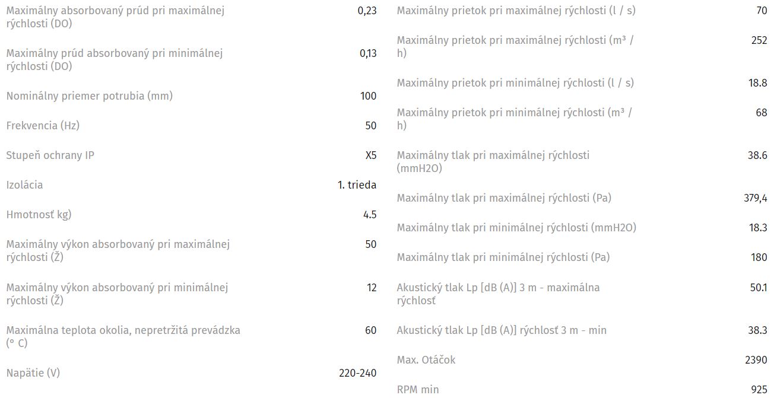Click 'Maximálny tlak pri maximálnej rýchlosti (Pa)' label
The image size is (777, 398).
point(504,198)
